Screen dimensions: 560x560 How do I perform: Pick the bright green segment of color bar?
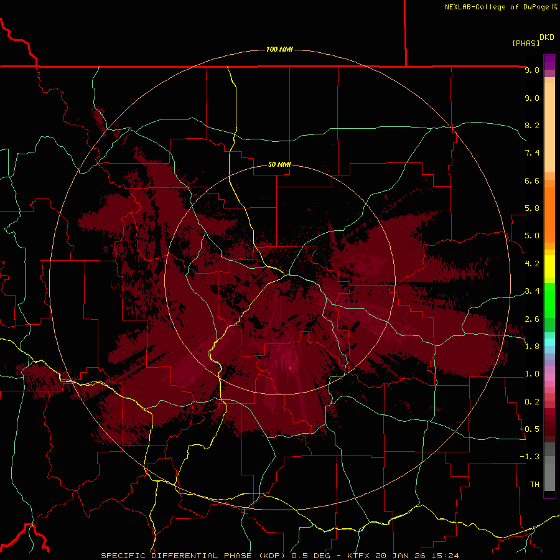549,301
